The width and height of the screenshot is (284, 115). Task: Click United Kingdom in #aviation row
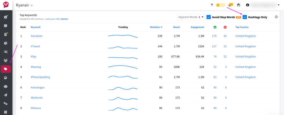coord(246,36)
